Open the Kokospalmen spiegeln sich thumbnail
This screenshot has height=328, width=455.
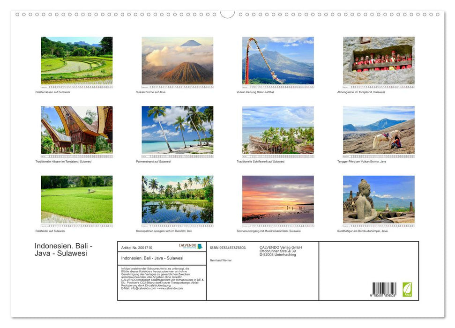(x=177, y=199)
